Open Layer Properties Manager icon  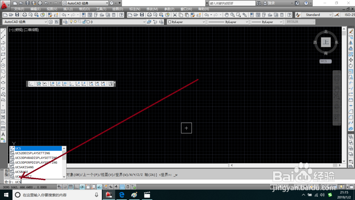pos(65,22)
